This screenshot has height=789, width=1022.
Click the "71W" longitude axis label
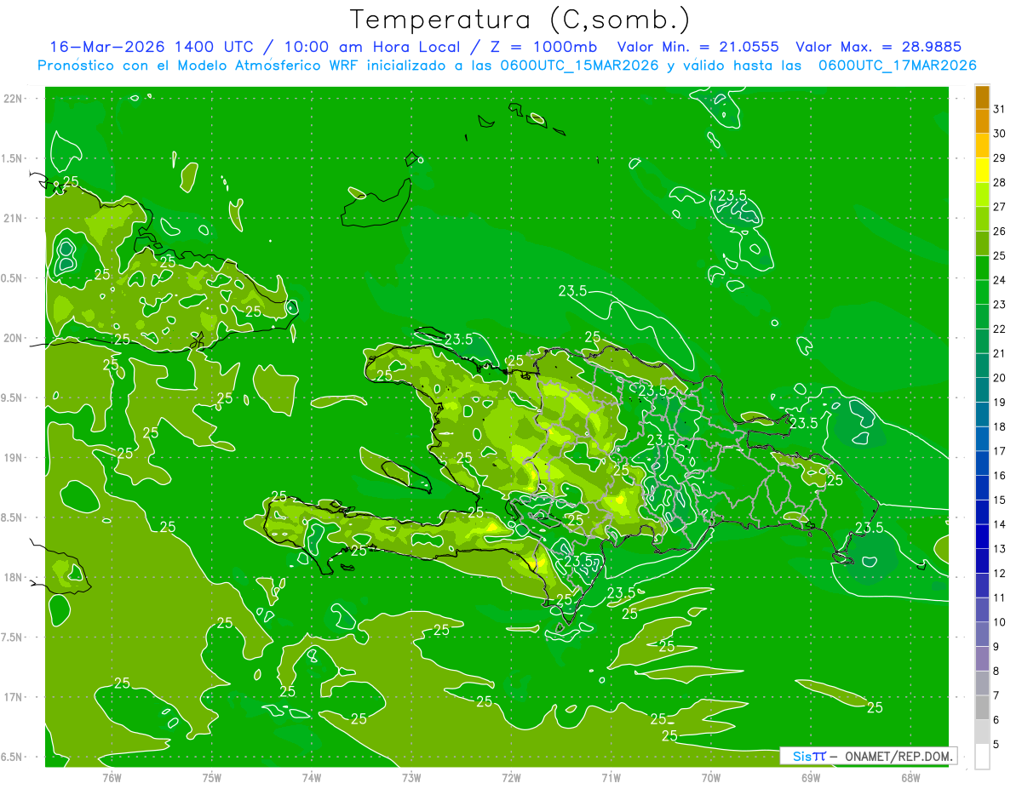point(611,777)
